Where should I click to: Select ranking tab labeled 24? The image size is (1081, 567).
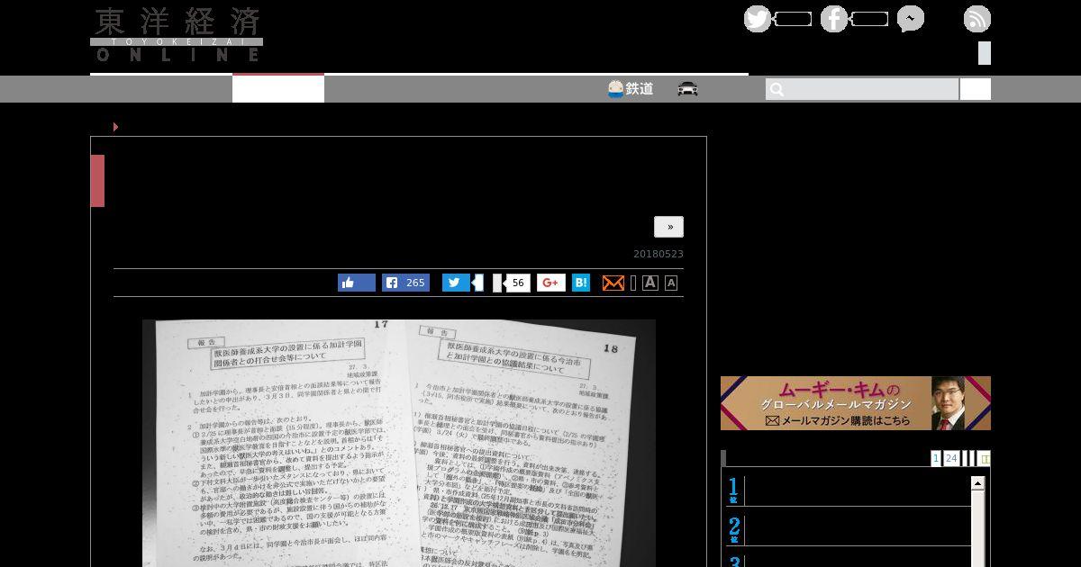[951, 458]
